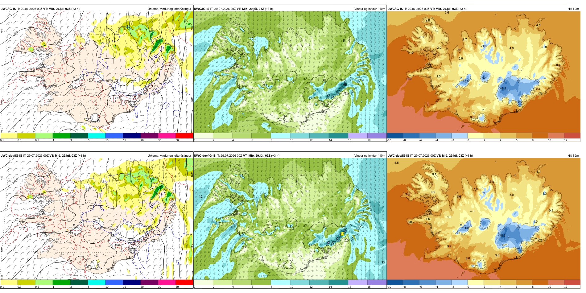
Task: Click wind value 8 near south coast, UWC-dev wind map
Action: click(x=262, y=276)
